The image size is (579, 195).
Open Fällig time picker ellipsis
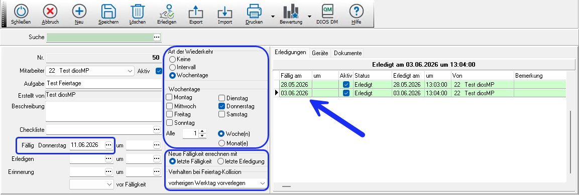click(157, 145)
